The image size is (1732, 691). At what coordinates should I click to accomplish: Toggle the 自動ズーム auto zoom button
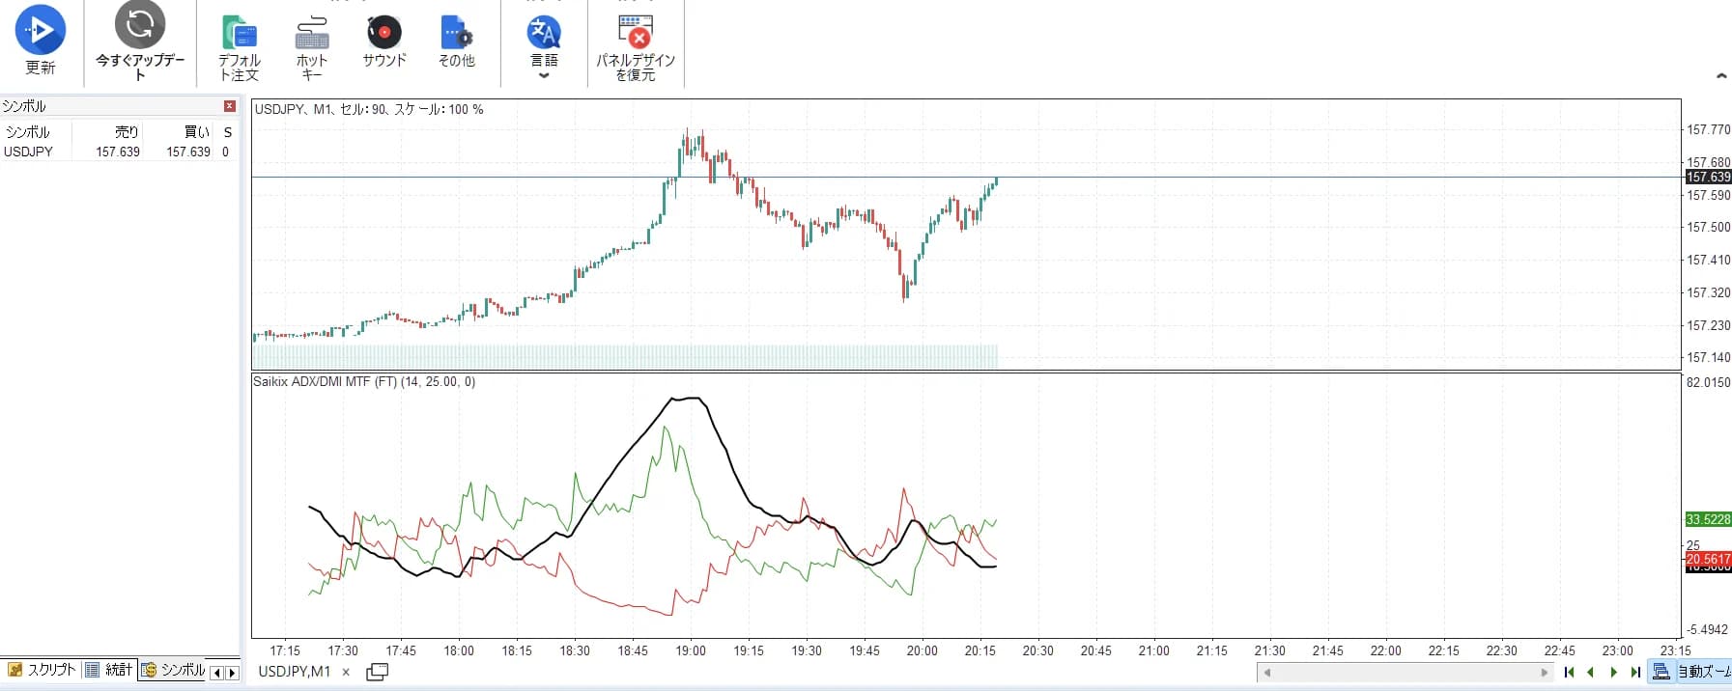coord(1690,672)
